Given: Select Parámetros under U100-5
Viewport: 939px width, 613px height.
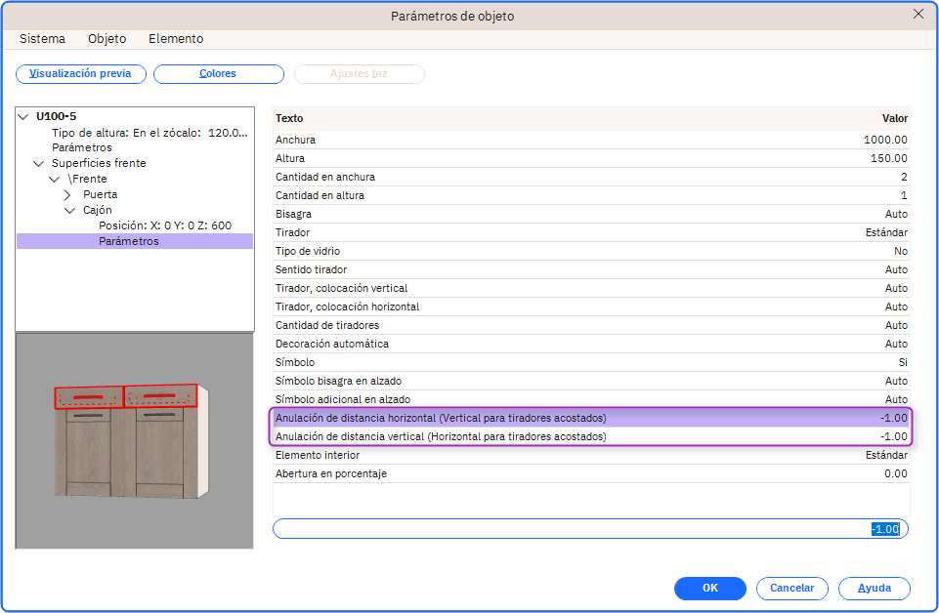Looking at the screenshot, I should pyautogui.click(x=82, y=147).
